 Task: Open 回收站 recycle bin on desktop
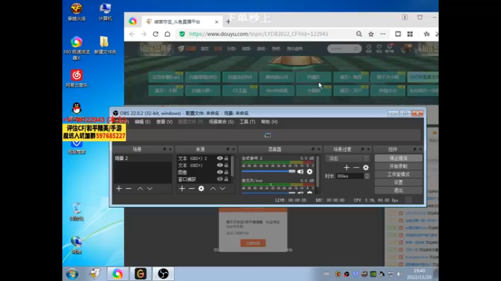[x=76, y=212]
